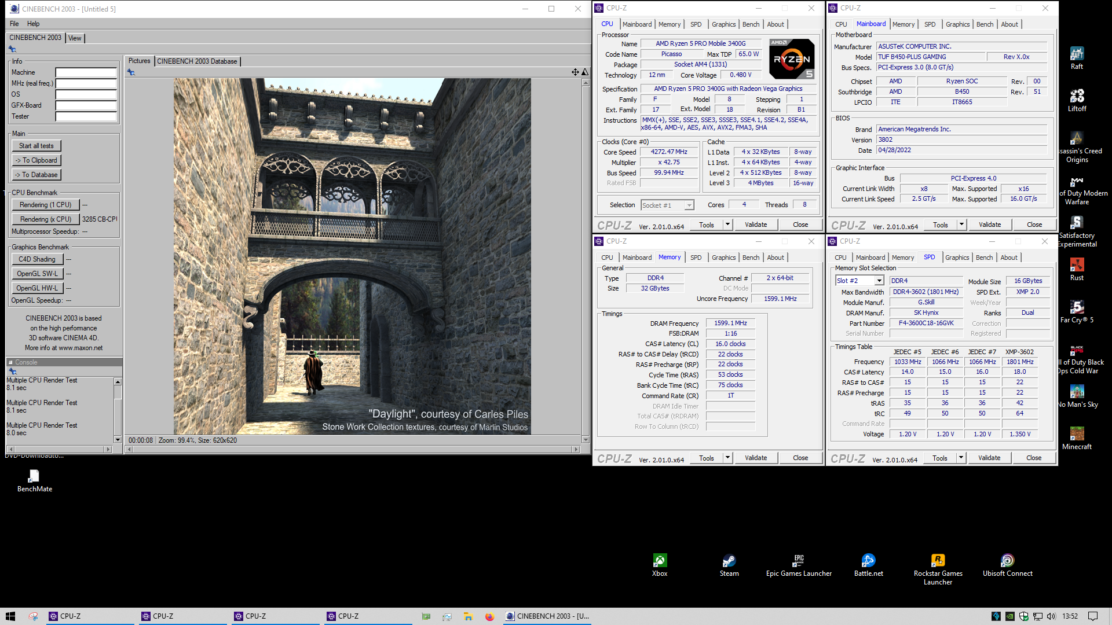Click Validate in the CPU-Z Mainboard window

pyautogui.click(x=990, y=225)
